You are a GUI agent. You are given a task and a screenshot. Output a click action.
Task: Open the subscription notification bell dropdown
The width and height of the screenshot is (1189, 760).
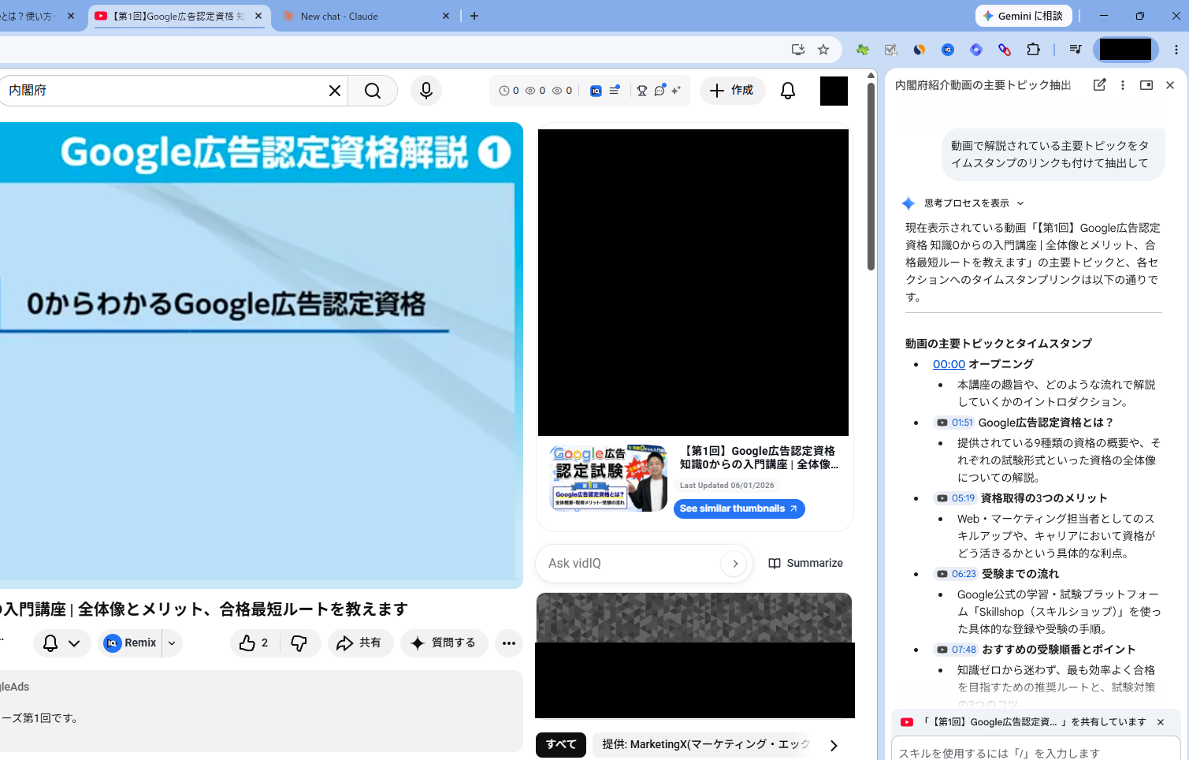pos(61,643)
